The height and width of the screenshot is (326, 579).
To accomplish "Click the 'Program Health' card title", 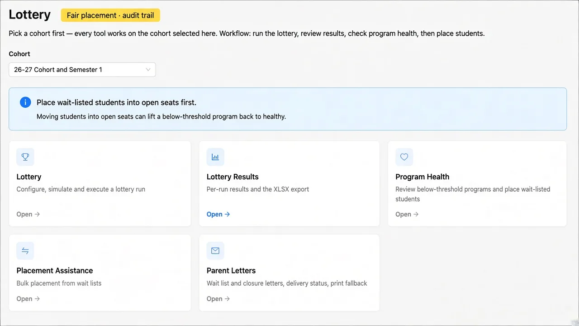I will 422,177.
